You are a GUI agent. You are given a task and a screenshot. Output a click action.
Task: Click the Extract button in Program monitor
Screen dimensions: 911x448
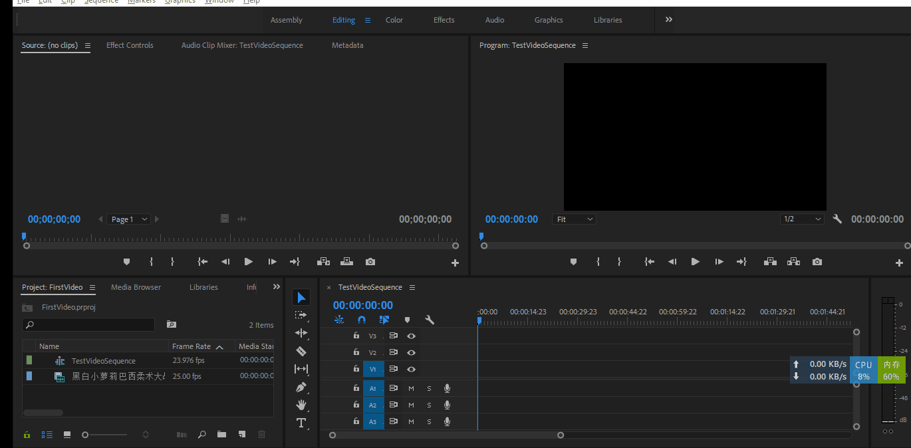point(793,262)
